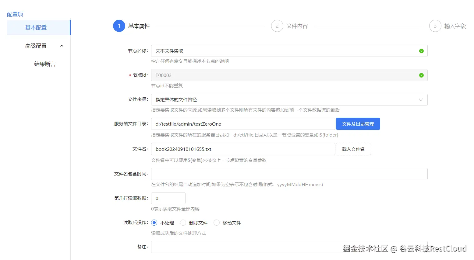
Task: Click the 节点名称 input field
Action: pyautogui.click(x=289, y=51)
